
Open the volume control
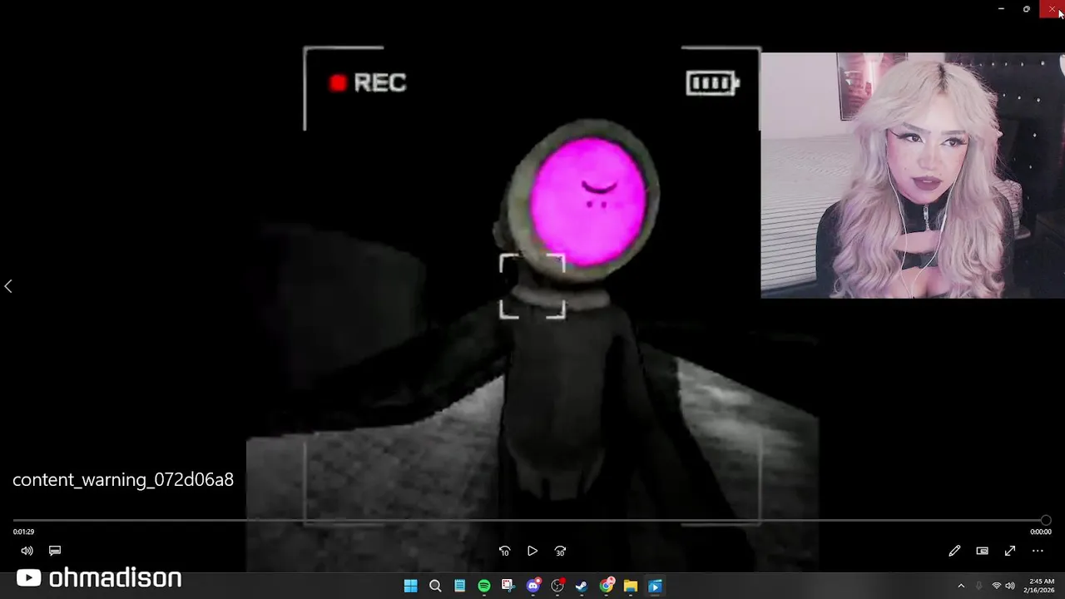[x=27, y=551]
